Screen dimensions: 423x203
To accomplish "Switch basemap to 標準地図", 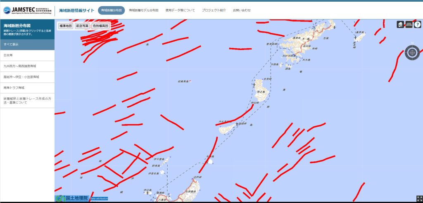I will [66, 26].
